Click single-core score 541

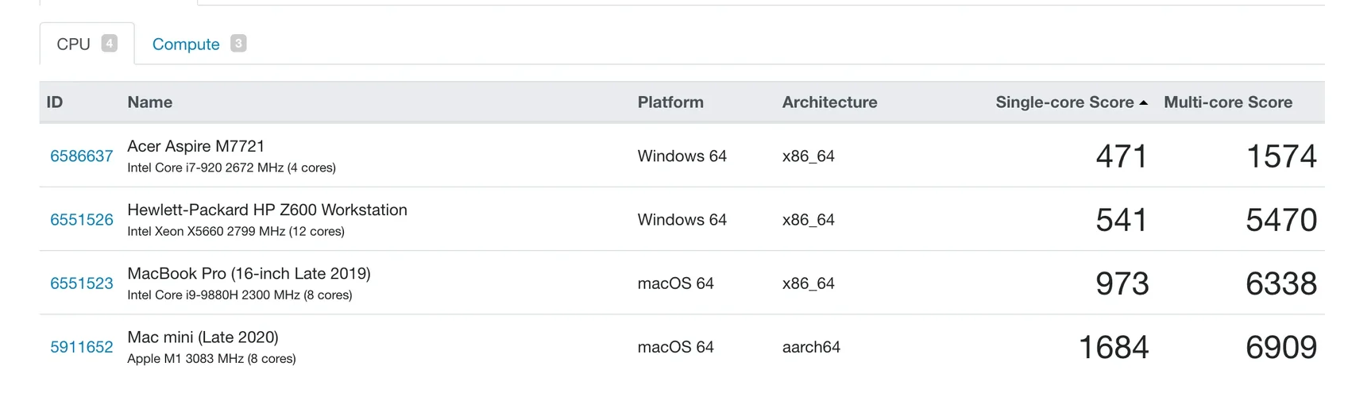point(1122,220)
